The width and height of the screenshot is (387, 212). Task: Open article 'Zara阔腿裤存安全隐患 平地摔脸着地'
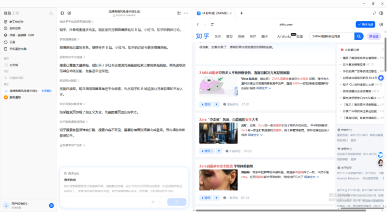226,167
